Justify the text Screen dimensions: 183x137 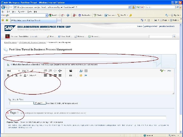[x=60, y=75]
